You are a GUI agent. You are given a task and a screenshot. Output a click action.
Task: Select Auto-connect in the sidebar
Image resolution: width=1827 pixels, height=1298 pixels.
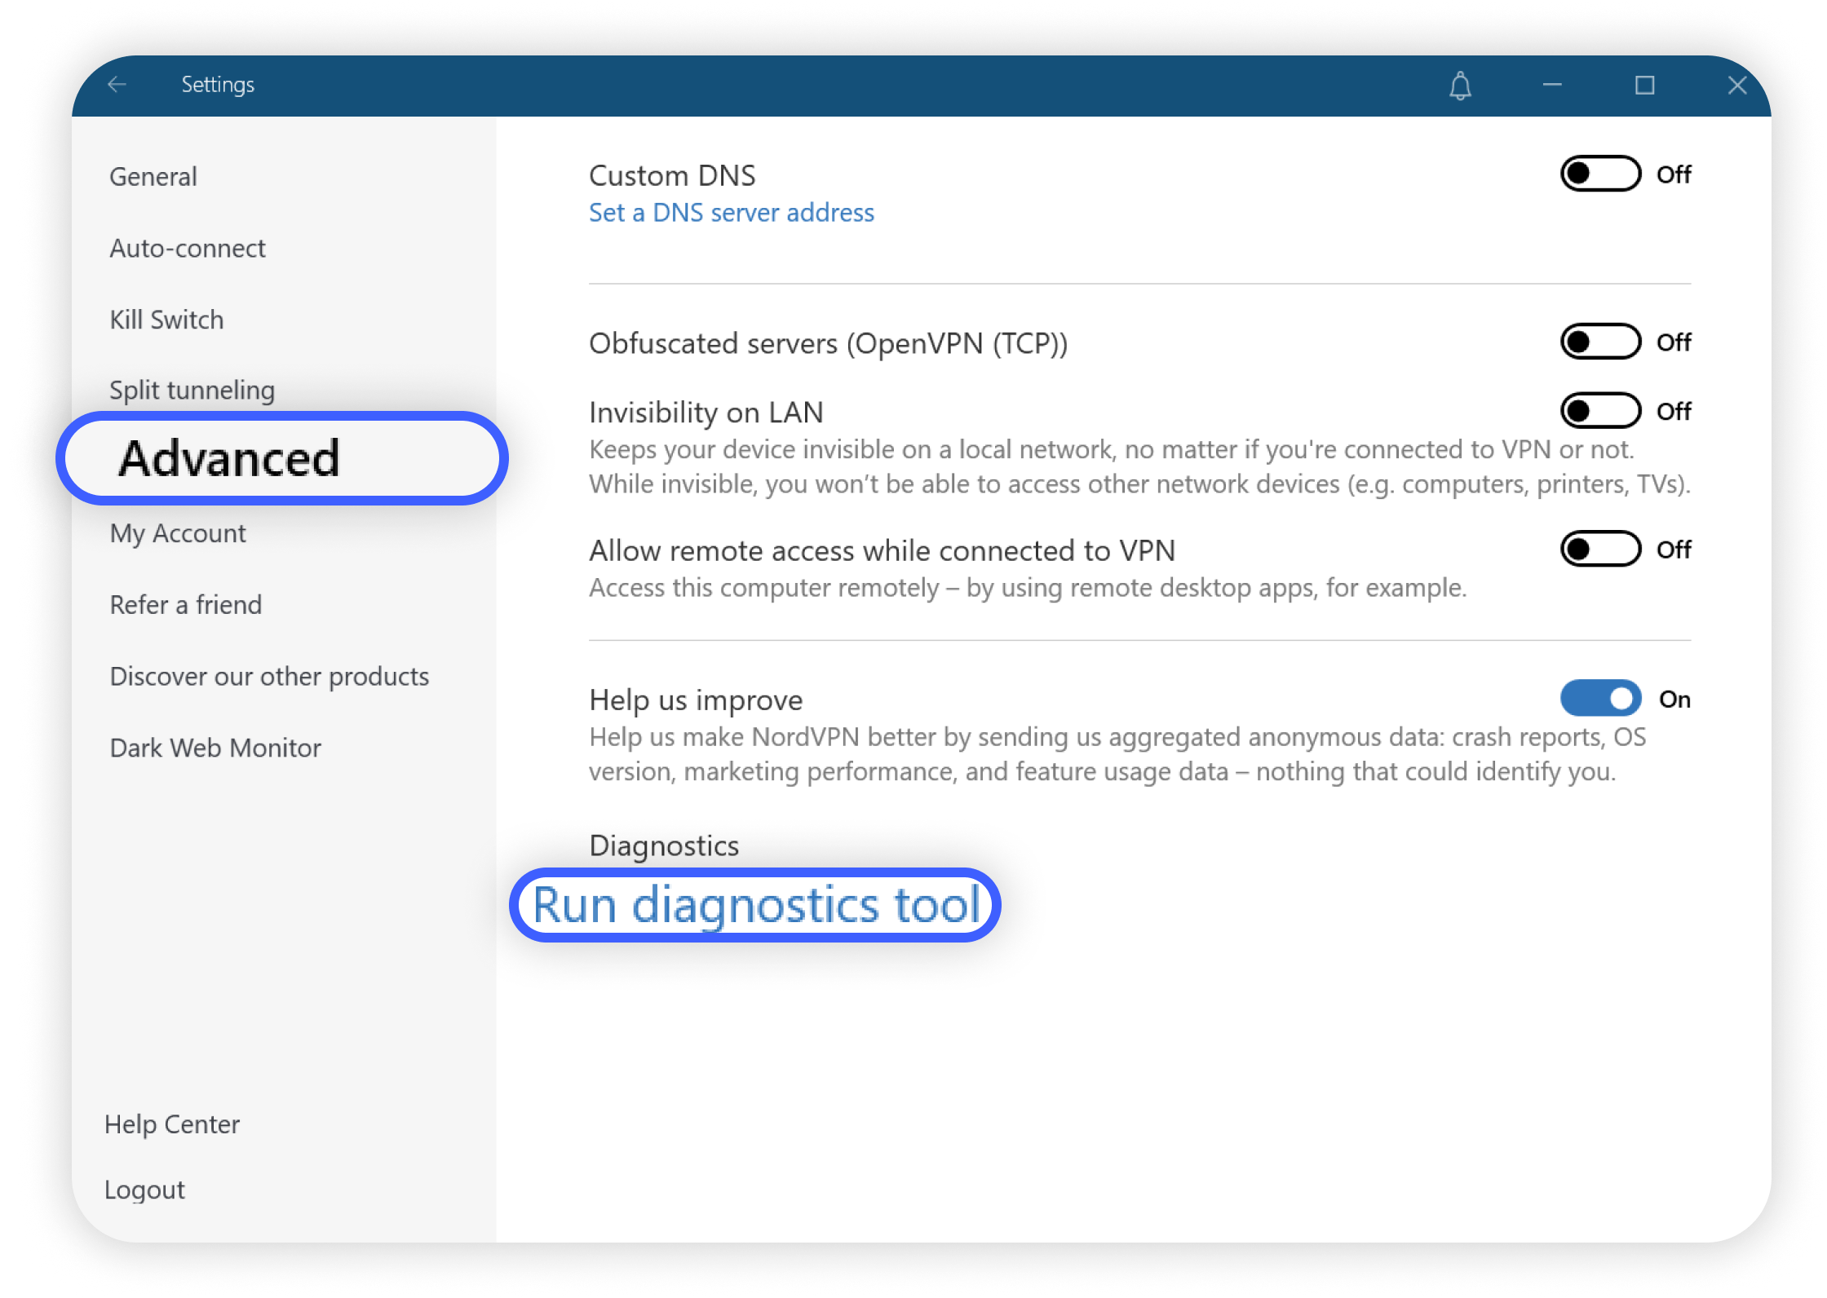188,249
